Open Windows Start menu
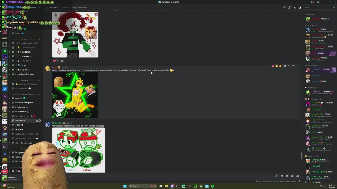The image size is (337, 189). (125, 186)
